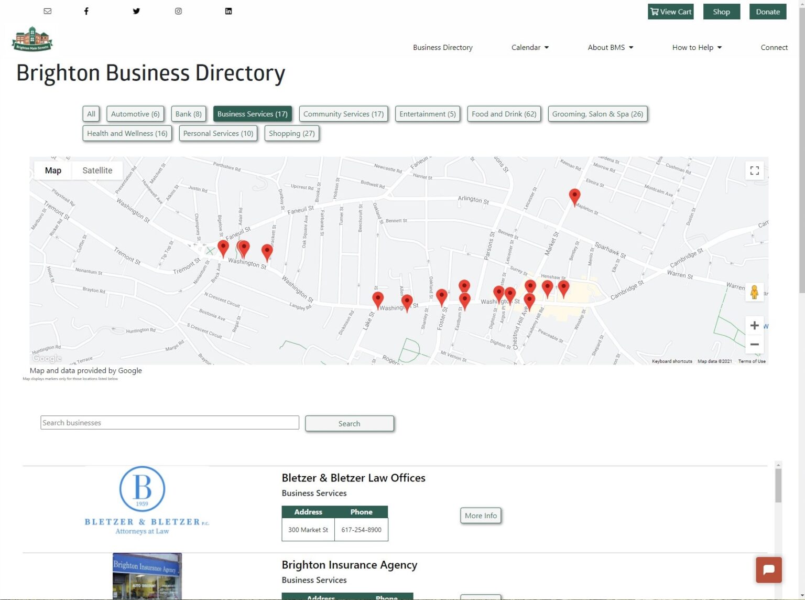Open the How to Help dropdown
Image resolution: width=805 pixels, height=600 pixels.
pyautogui.click(x=697, y=47)
